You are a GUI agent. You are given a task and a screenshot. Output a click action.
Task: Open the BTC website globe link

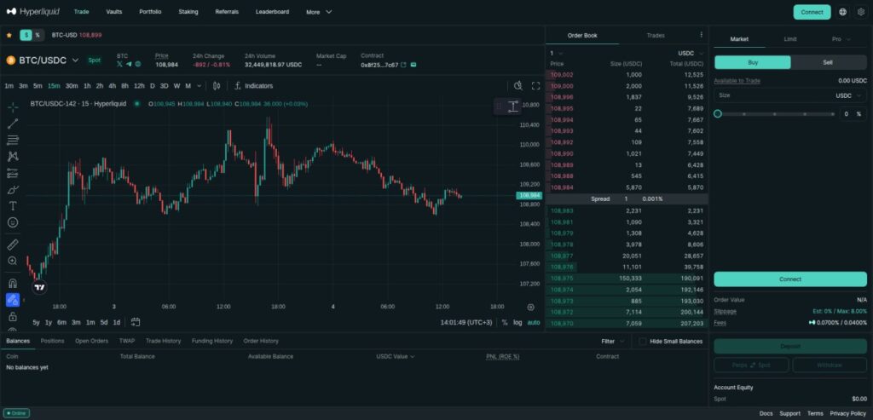coord(138,65)
